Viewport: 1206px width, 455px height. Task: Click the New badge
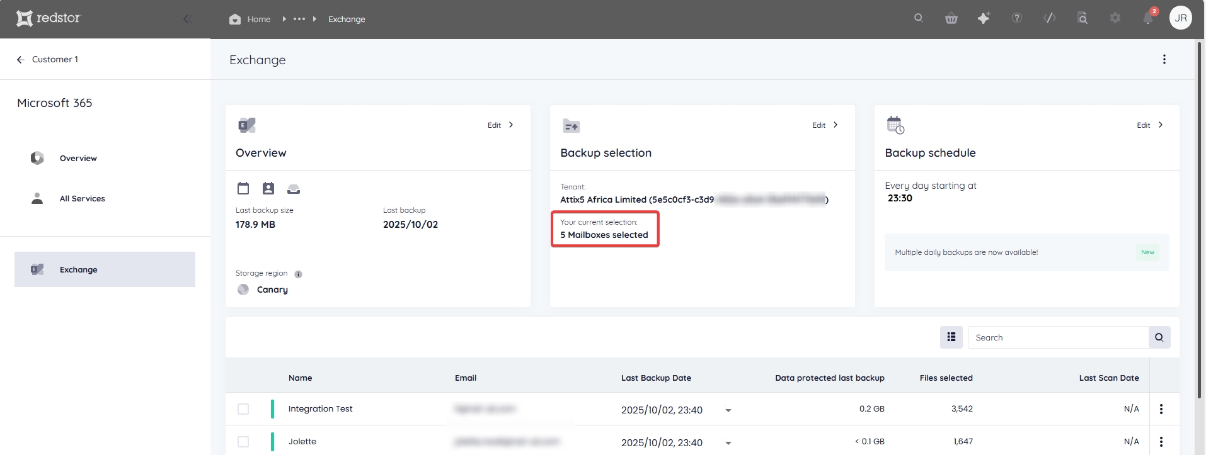pos(1148,252)
